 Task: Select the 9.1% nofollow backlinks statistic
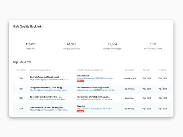point(153,46)
